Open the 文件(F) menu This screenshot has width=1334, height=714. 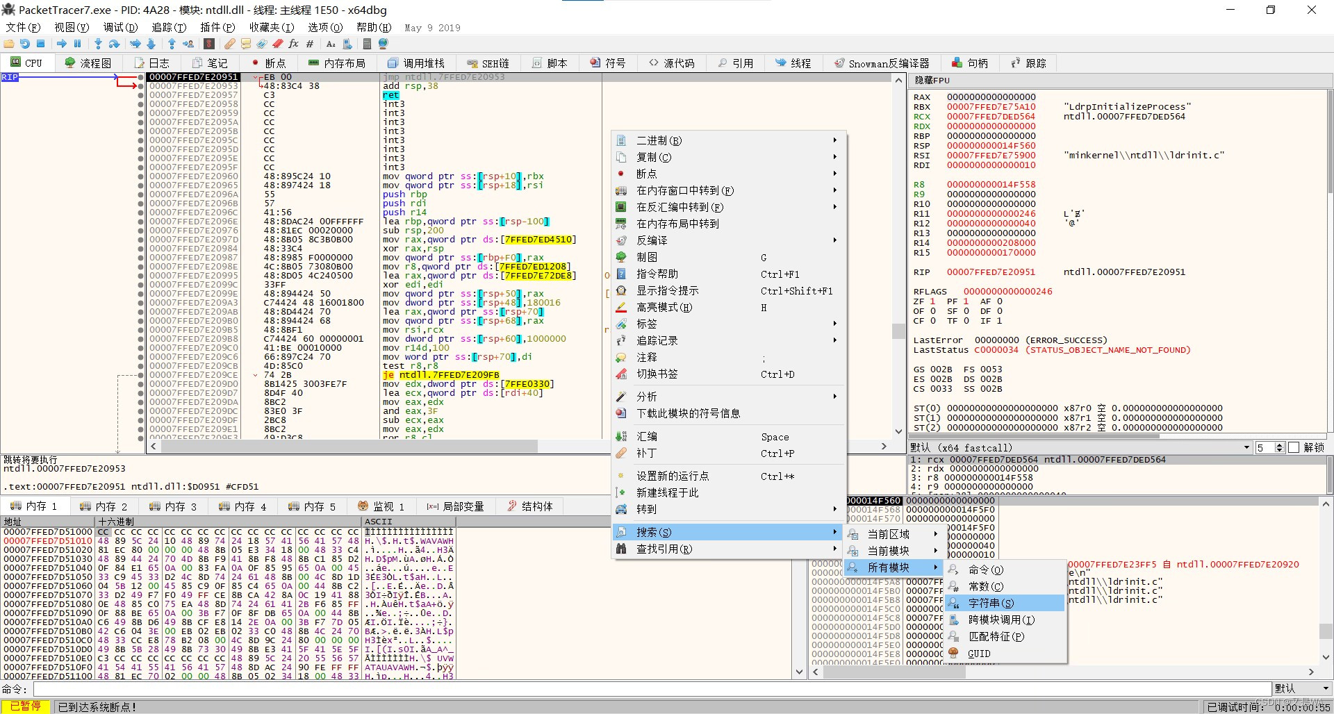point(23,27)
